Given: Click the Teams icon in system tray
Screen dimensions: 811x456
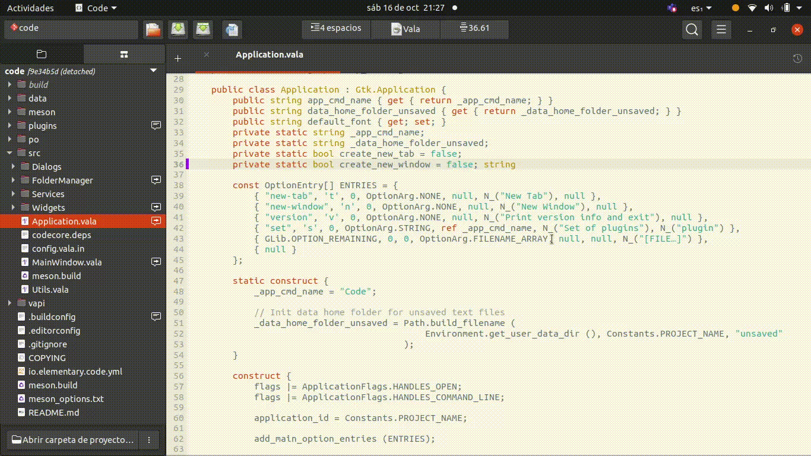Looking at the screenshot, I should [x=671, y=8].
